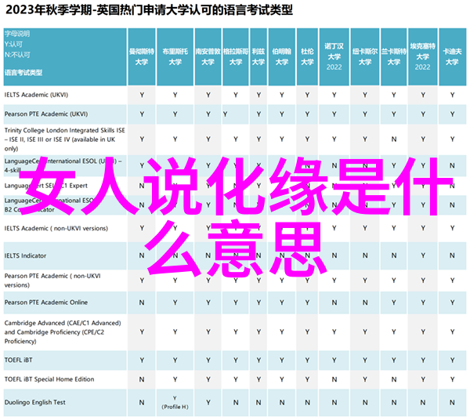Click the title 2023年秋季学期 语言考试类型

point(149,10)
